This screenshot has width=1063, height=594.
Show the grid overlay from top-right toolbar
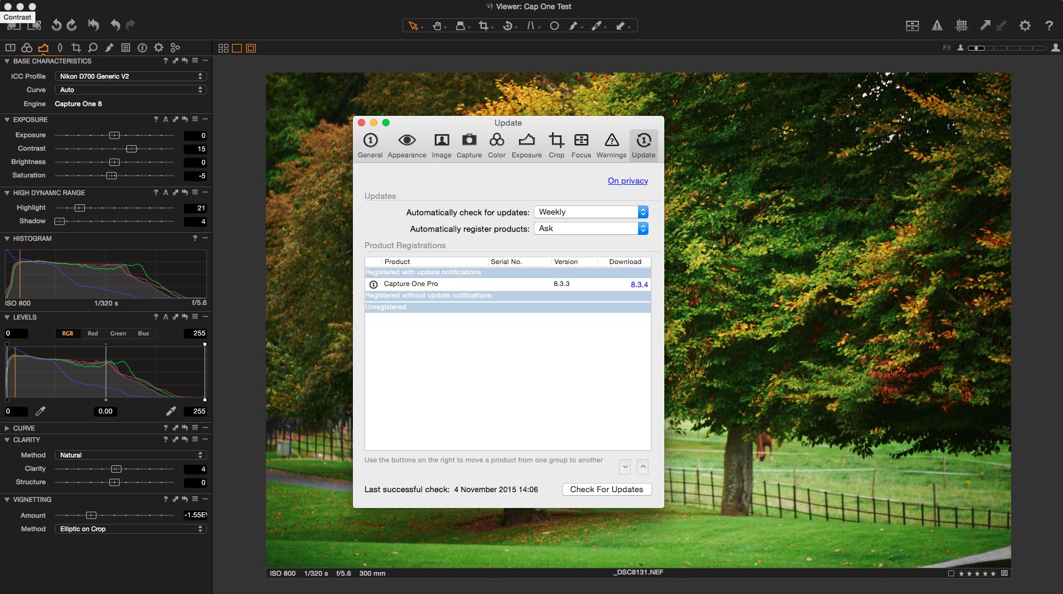(x=963, y=26)
